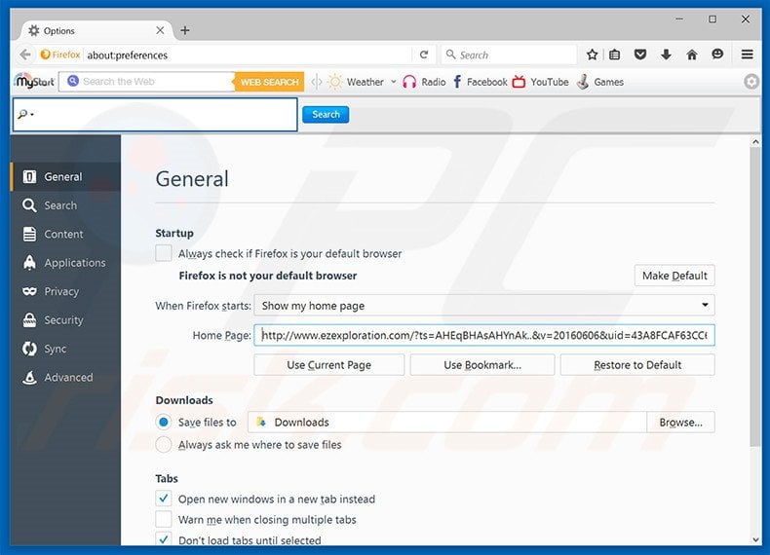
Task: Click Use Bookmark... button
Action: [x=482, y=364]
